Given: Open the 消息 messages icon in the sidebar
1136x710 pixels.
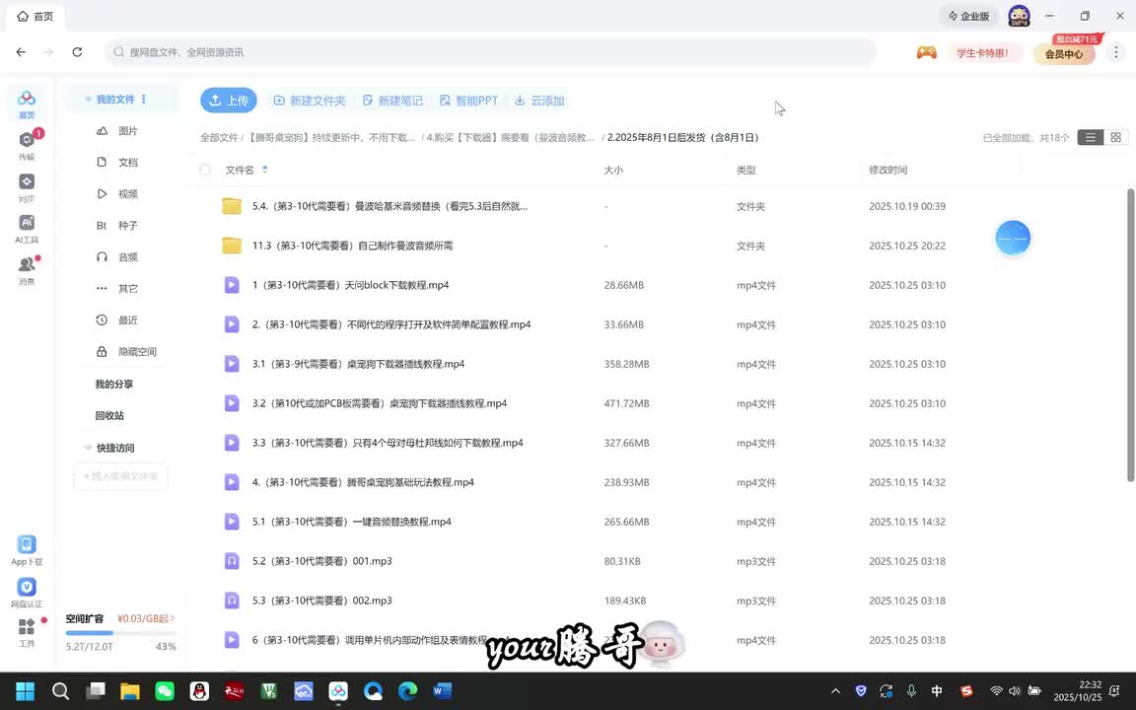Looking at the screenshot, I should 27,269.
